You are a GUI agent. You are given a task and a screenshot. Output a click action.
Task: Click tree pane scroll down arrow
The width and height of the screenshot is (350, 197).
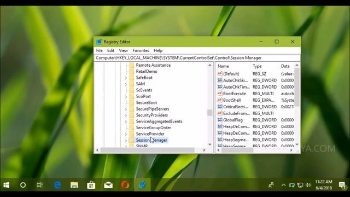point(210,144)
